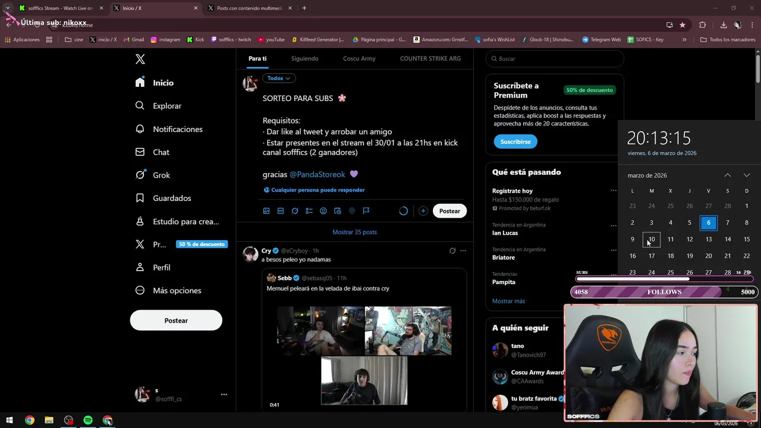Add media image to the post
The image size is (761, 428).
[x=266, y=211]
